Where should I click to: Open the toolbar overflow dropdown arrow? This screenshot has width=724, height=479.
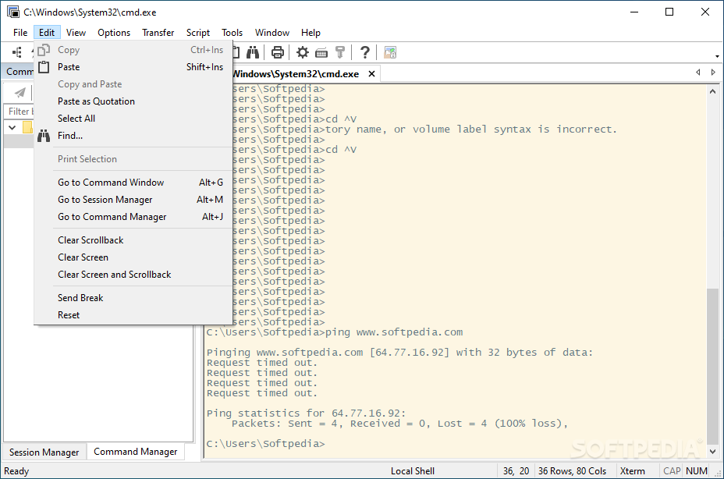coord(717,56)
